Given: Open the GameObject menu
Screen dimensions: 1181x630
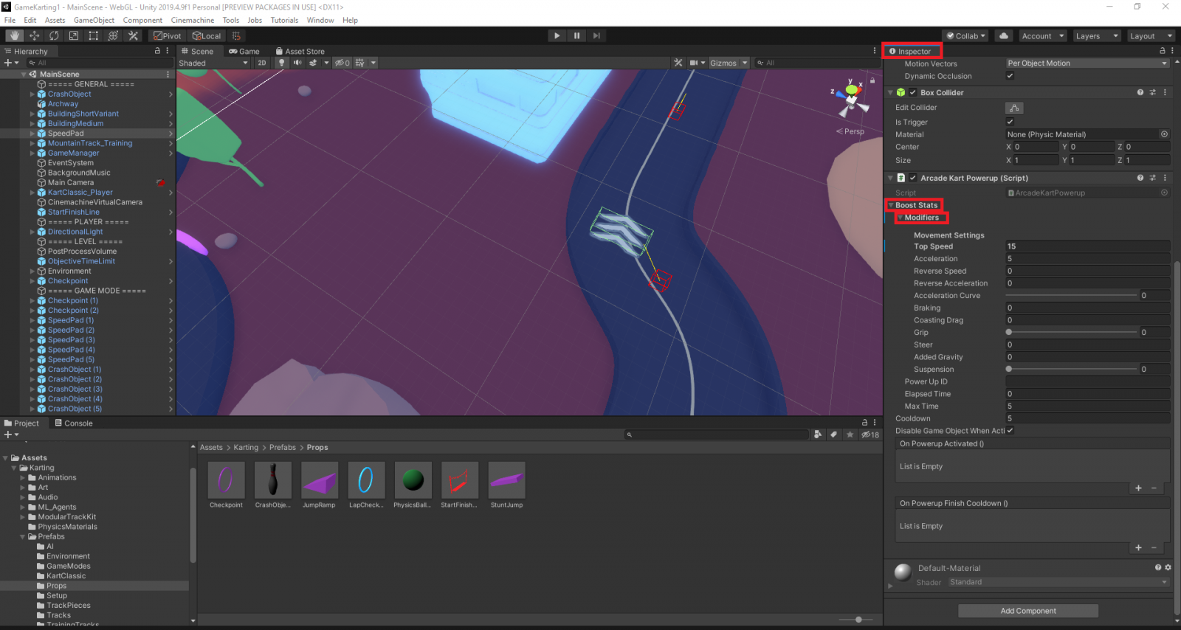Looking at the screenshot, I should click(94, 20).
